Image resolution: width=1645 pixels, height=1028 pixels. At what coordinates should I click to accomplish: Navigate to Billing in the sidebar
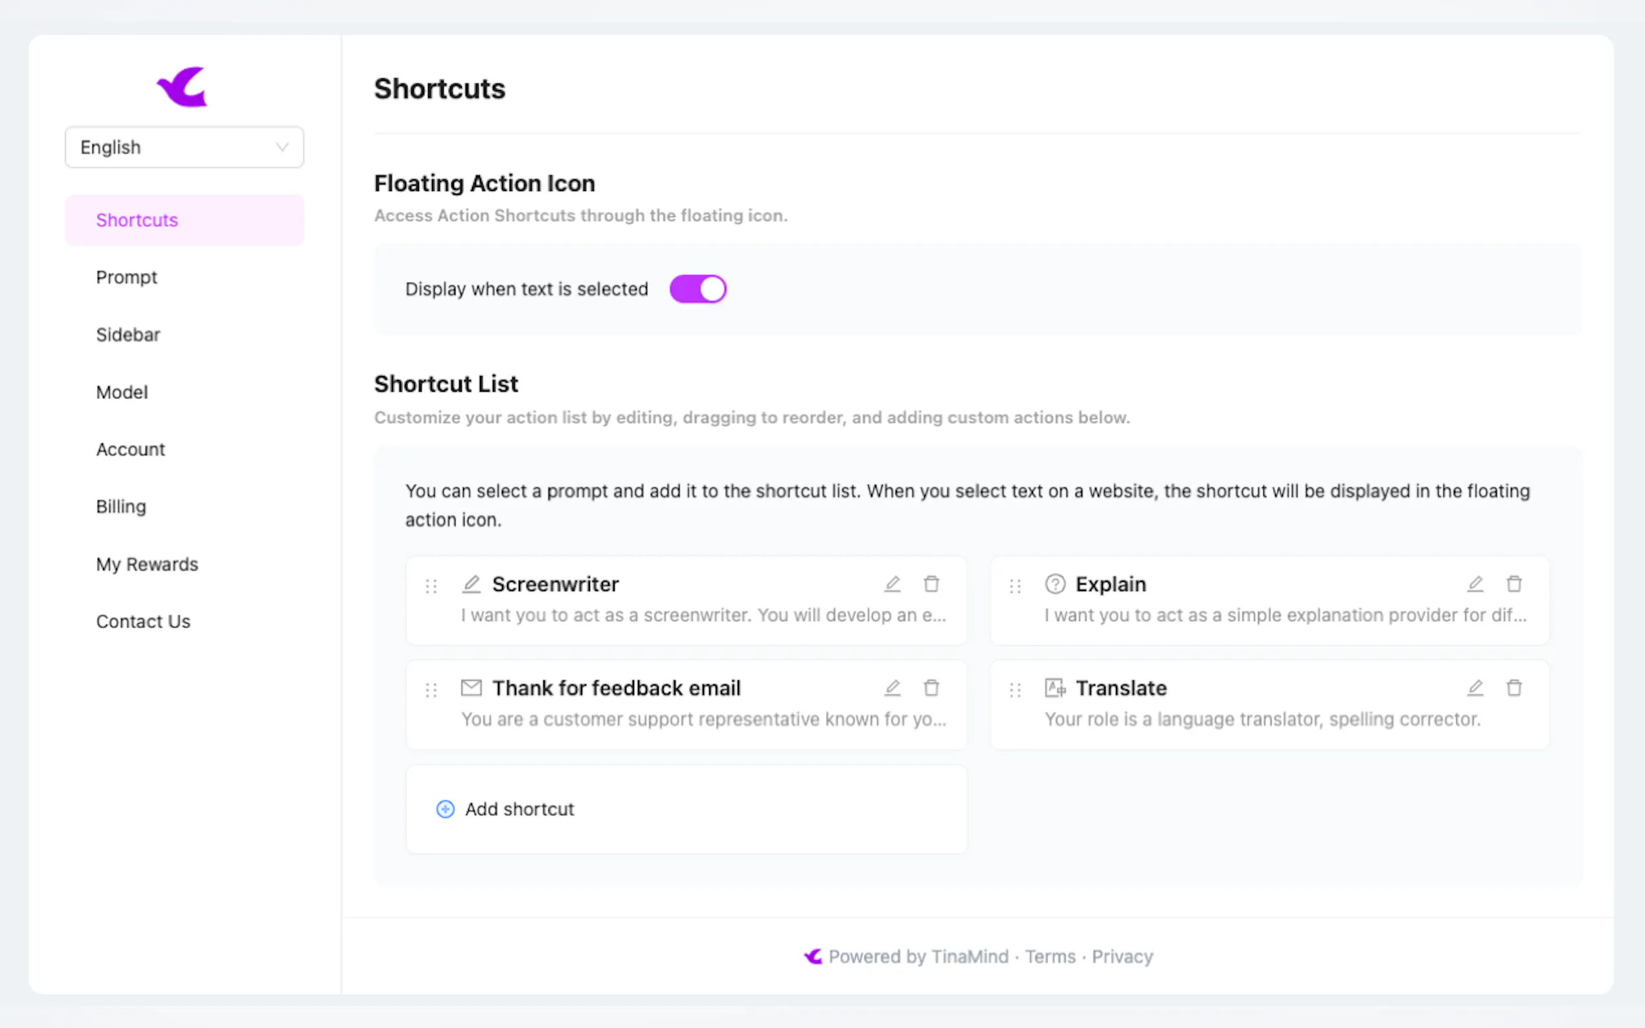[121, 506]
